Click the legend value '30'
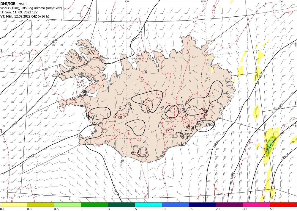Viewport: 297px width, 211px height. 245,209
